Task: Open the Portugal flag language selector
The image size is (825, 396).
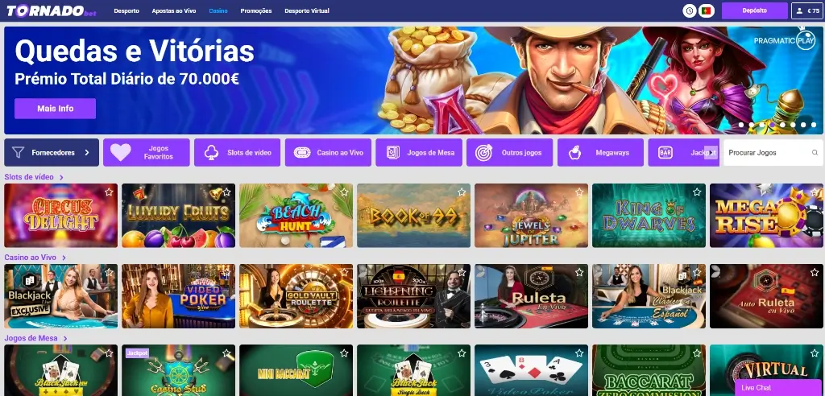Action: pyautogui.click(x=706, y=10)
